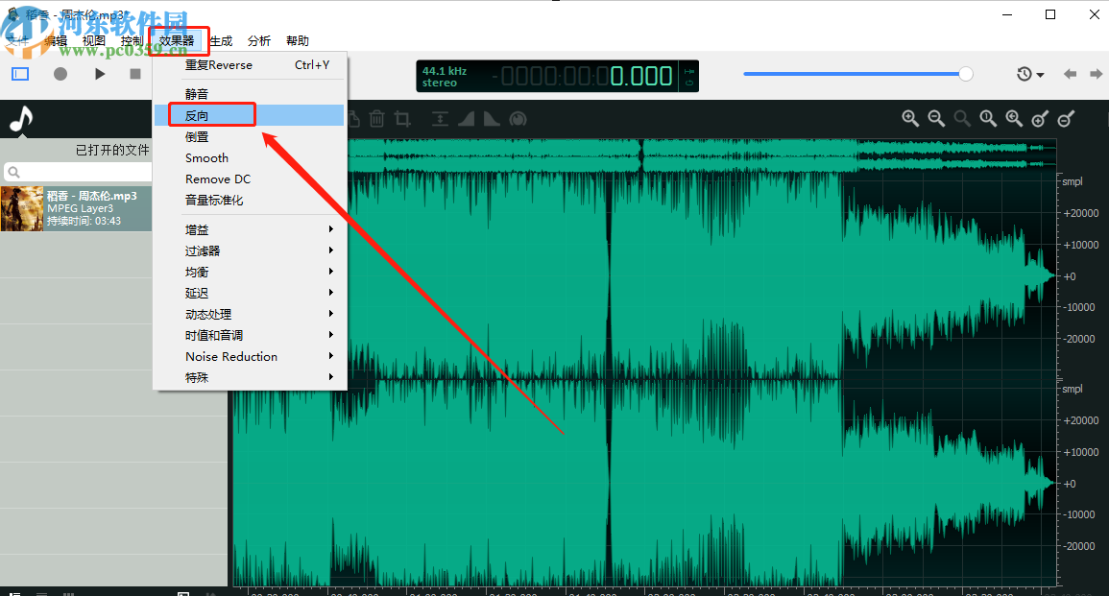Toggle the side panel layout icon
The image size is (1109, 596).
(20, 74)
